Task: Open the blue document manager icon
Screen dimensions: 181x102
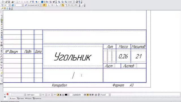Action: pyautogui.click(x=42, y=2)
